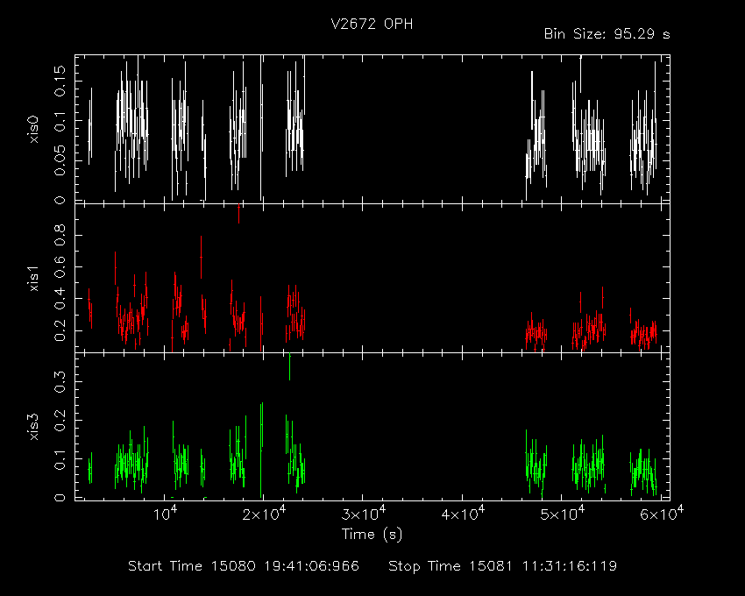Click the 'xis1' y-axis label
Image resolution: width=745 pixels, height=596 pixels.
[33, 279]
